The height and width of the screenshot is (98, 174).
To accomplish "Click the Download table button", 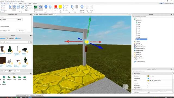I will tap(21, 31).
